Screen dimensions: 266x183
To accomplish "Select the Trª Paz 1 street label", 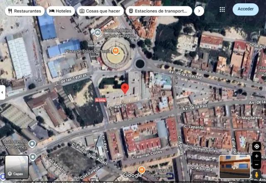I will coord(104,144).
